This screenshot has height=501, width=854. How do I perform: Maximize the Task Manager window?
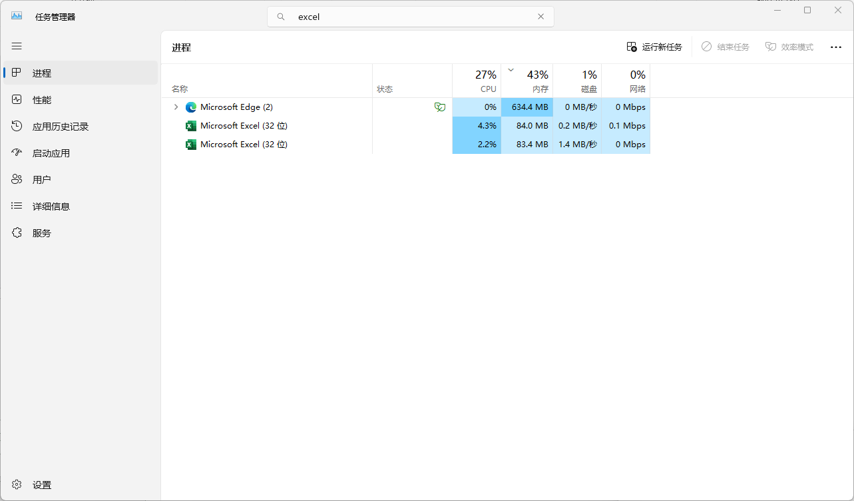point(807,10)
